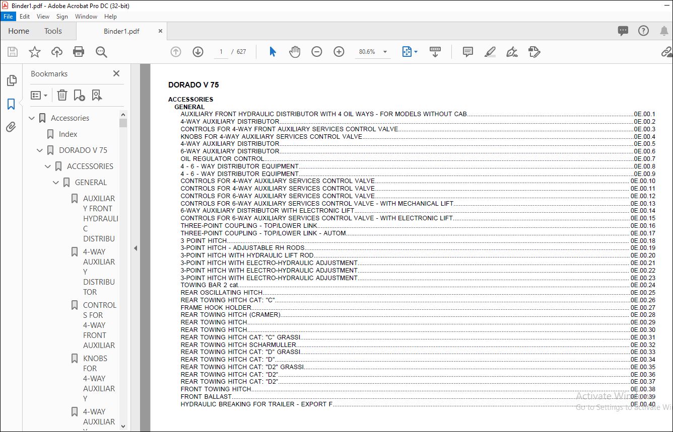The width and height of the screenshot is (673, 432).
Task: Click the OIL REGULATOR CONTROL entry
Action: (x=418, y=159)
